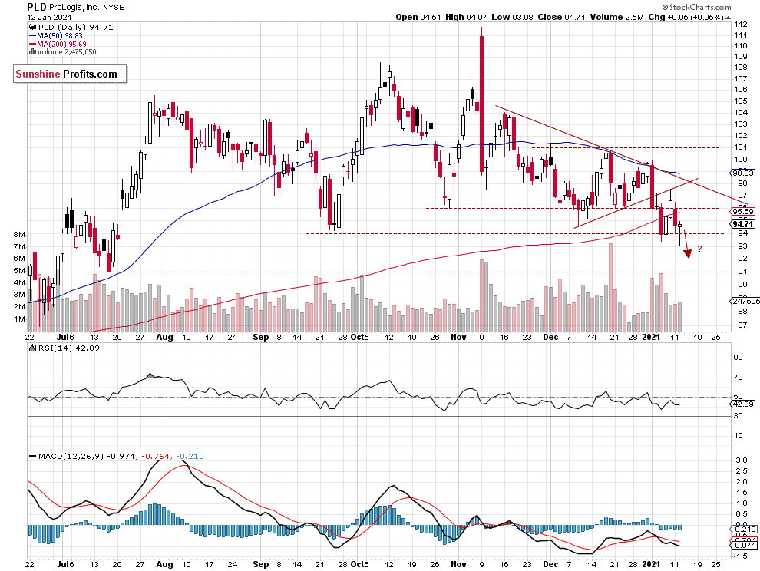Click the Sep label under the MACD panel

pos(261,564)
